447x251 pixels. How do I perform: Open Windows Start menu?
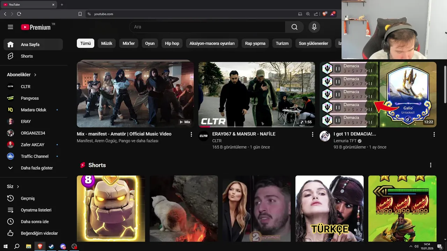point(6,246)
